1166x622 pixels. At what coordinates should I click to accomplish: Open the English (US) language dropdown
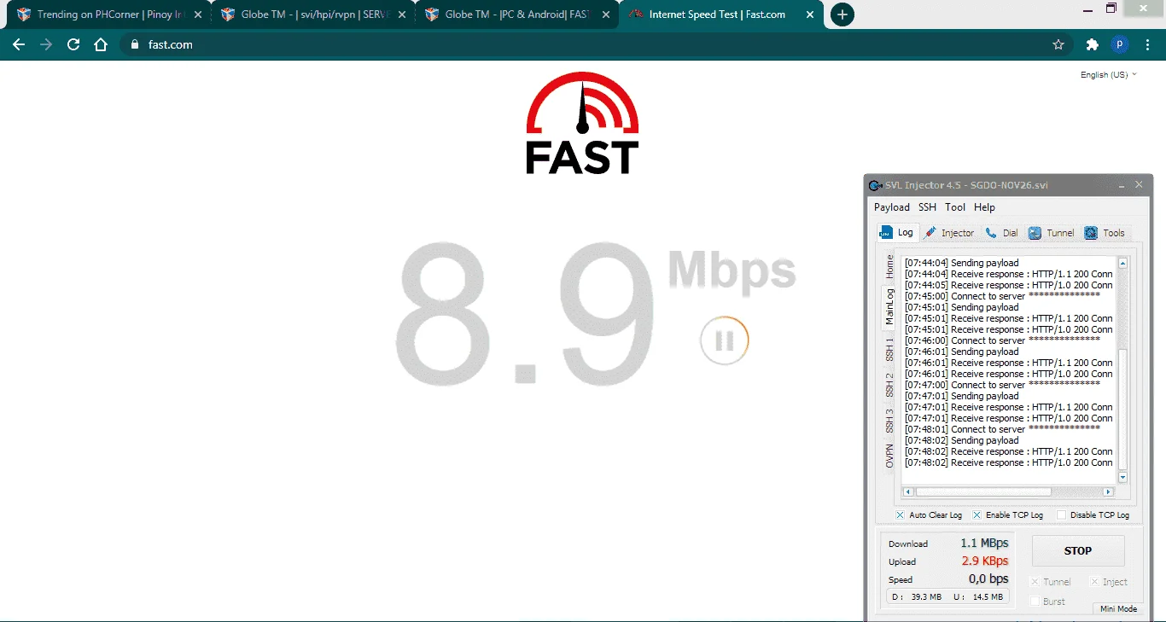coord(1108,75)
